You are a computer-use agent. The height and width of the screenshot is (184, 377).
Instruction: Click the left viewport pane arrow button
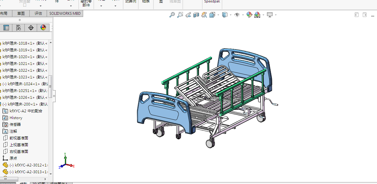pos(356,15)
